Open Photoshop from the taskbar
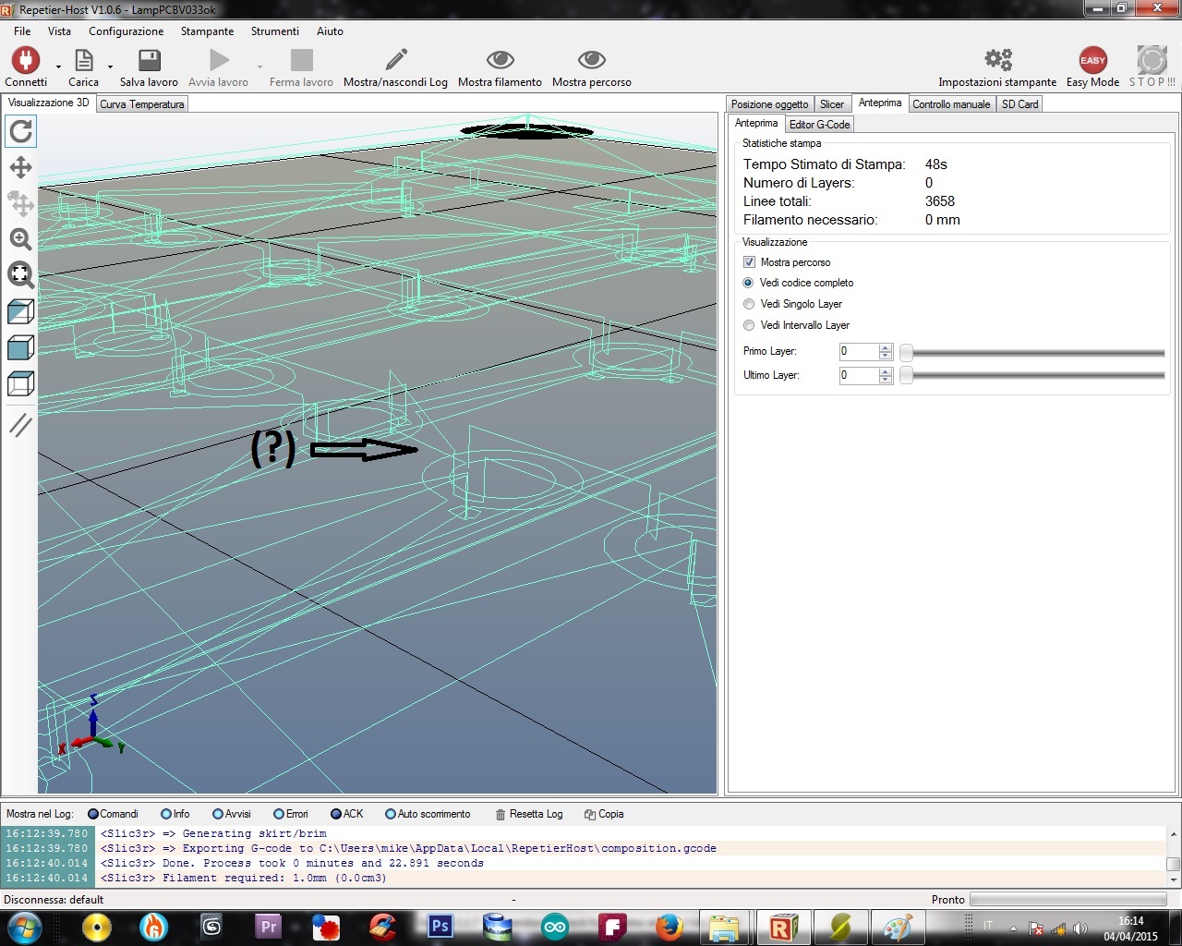 [x=440, y=927]
